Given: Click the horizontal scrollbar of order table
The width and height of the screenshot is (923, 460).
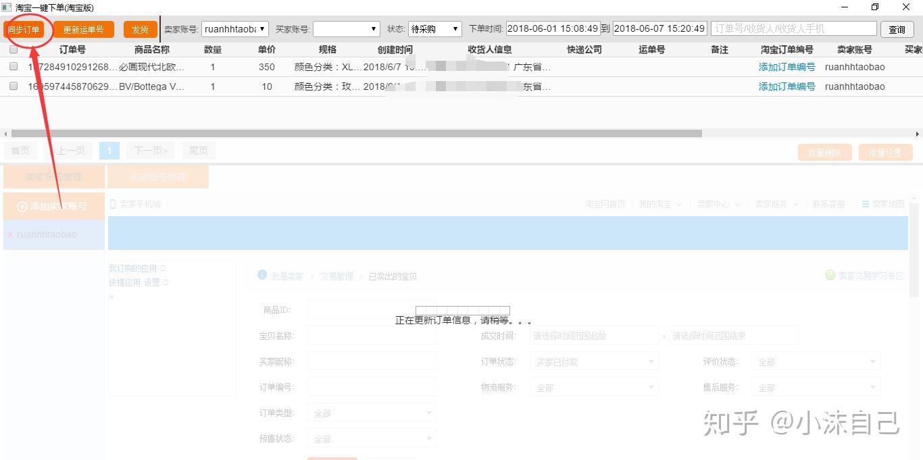Looking at the screenshot, I should point(357,134).
